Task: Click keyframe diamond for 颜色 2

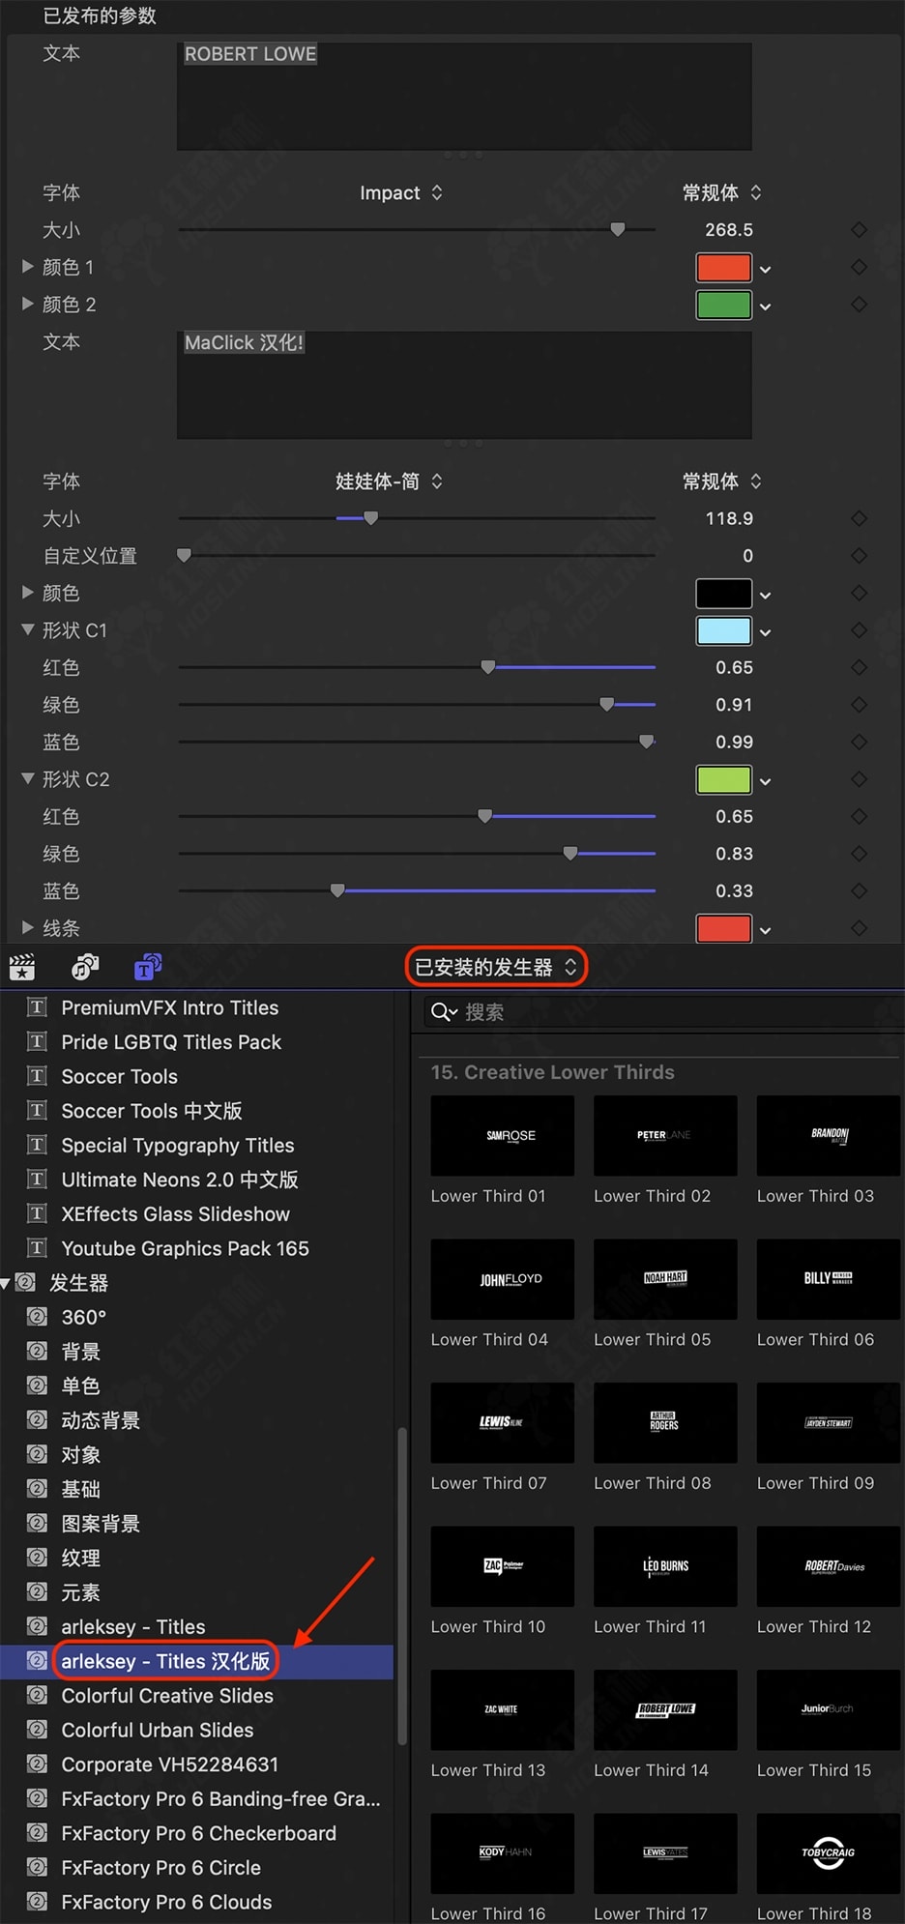Action: 859,305
